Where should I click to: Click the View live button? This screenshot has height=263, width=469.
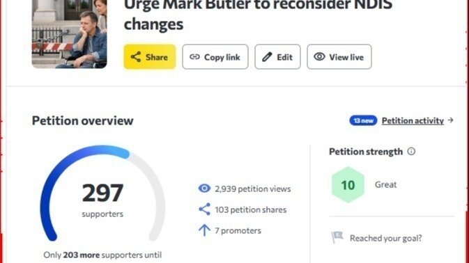point(339,57)
